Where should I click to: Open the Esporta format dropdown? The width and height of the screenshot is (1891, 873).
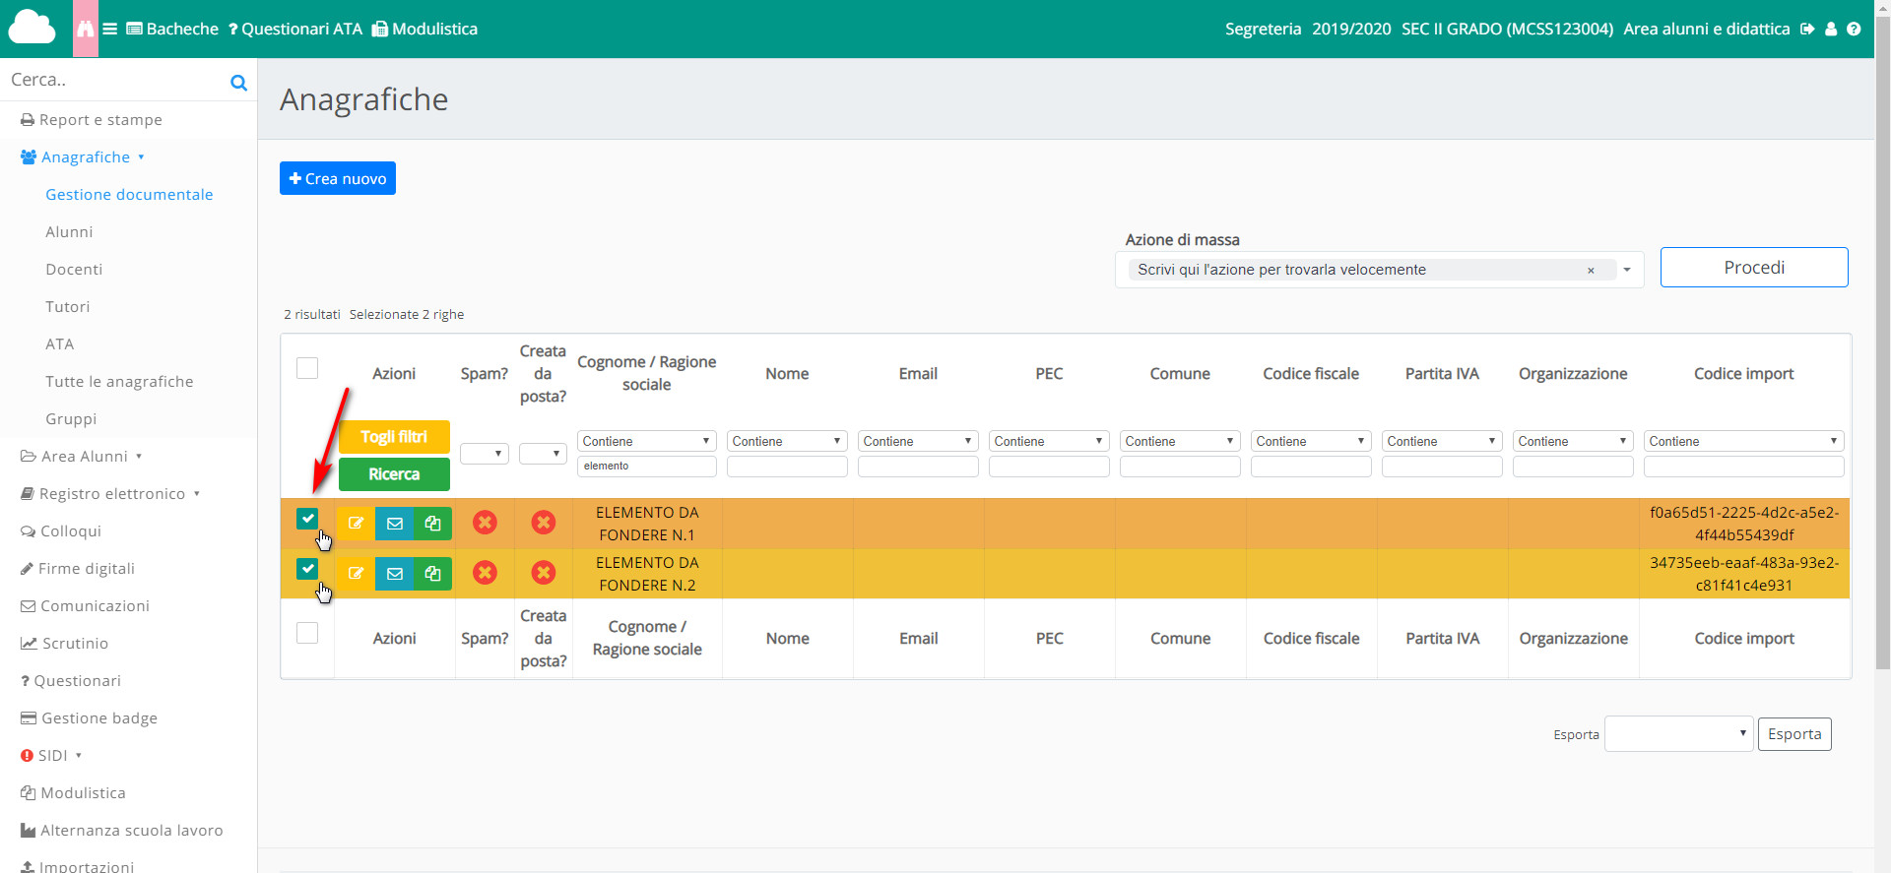tap(1678, 734)
